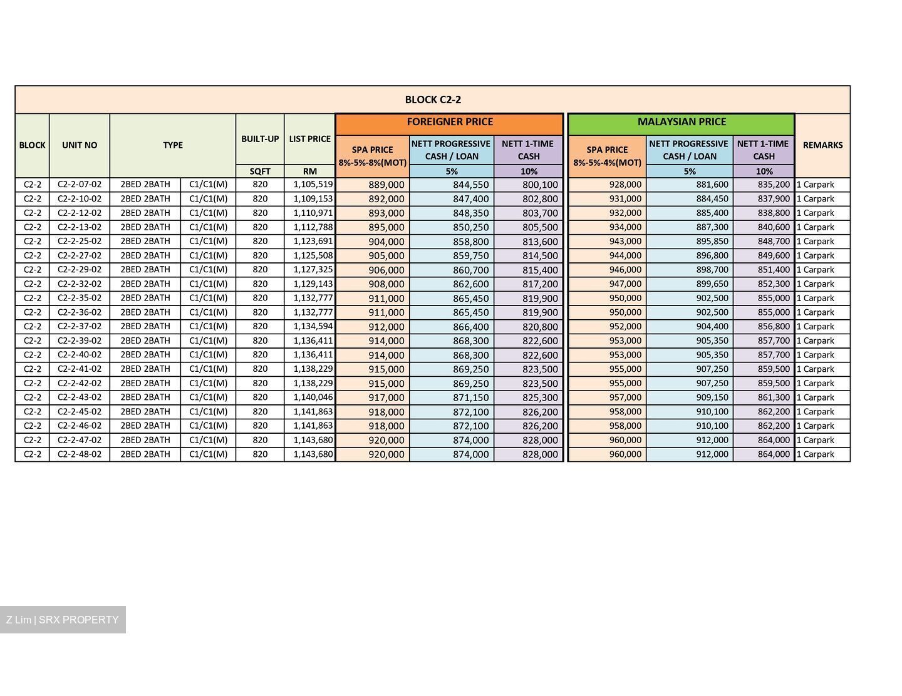
Task: Select list price 1,125,508
Action: pyautogui.click(x=313, y=255)
